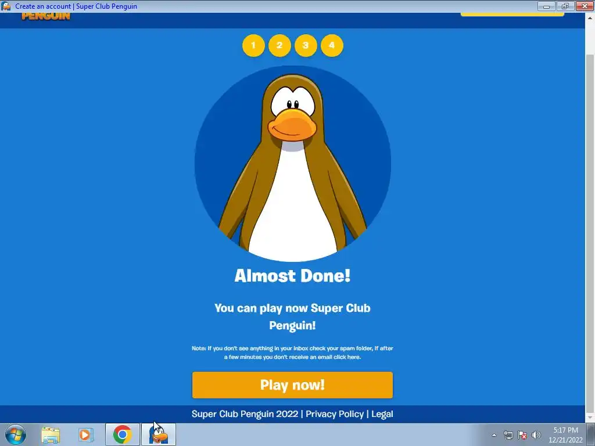Click the brown penguin avatar image

tap(293, 163)
